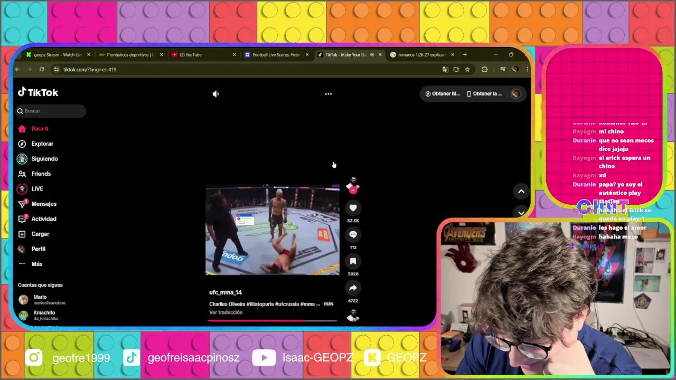Open a new browser tab

tap(465, 55)
